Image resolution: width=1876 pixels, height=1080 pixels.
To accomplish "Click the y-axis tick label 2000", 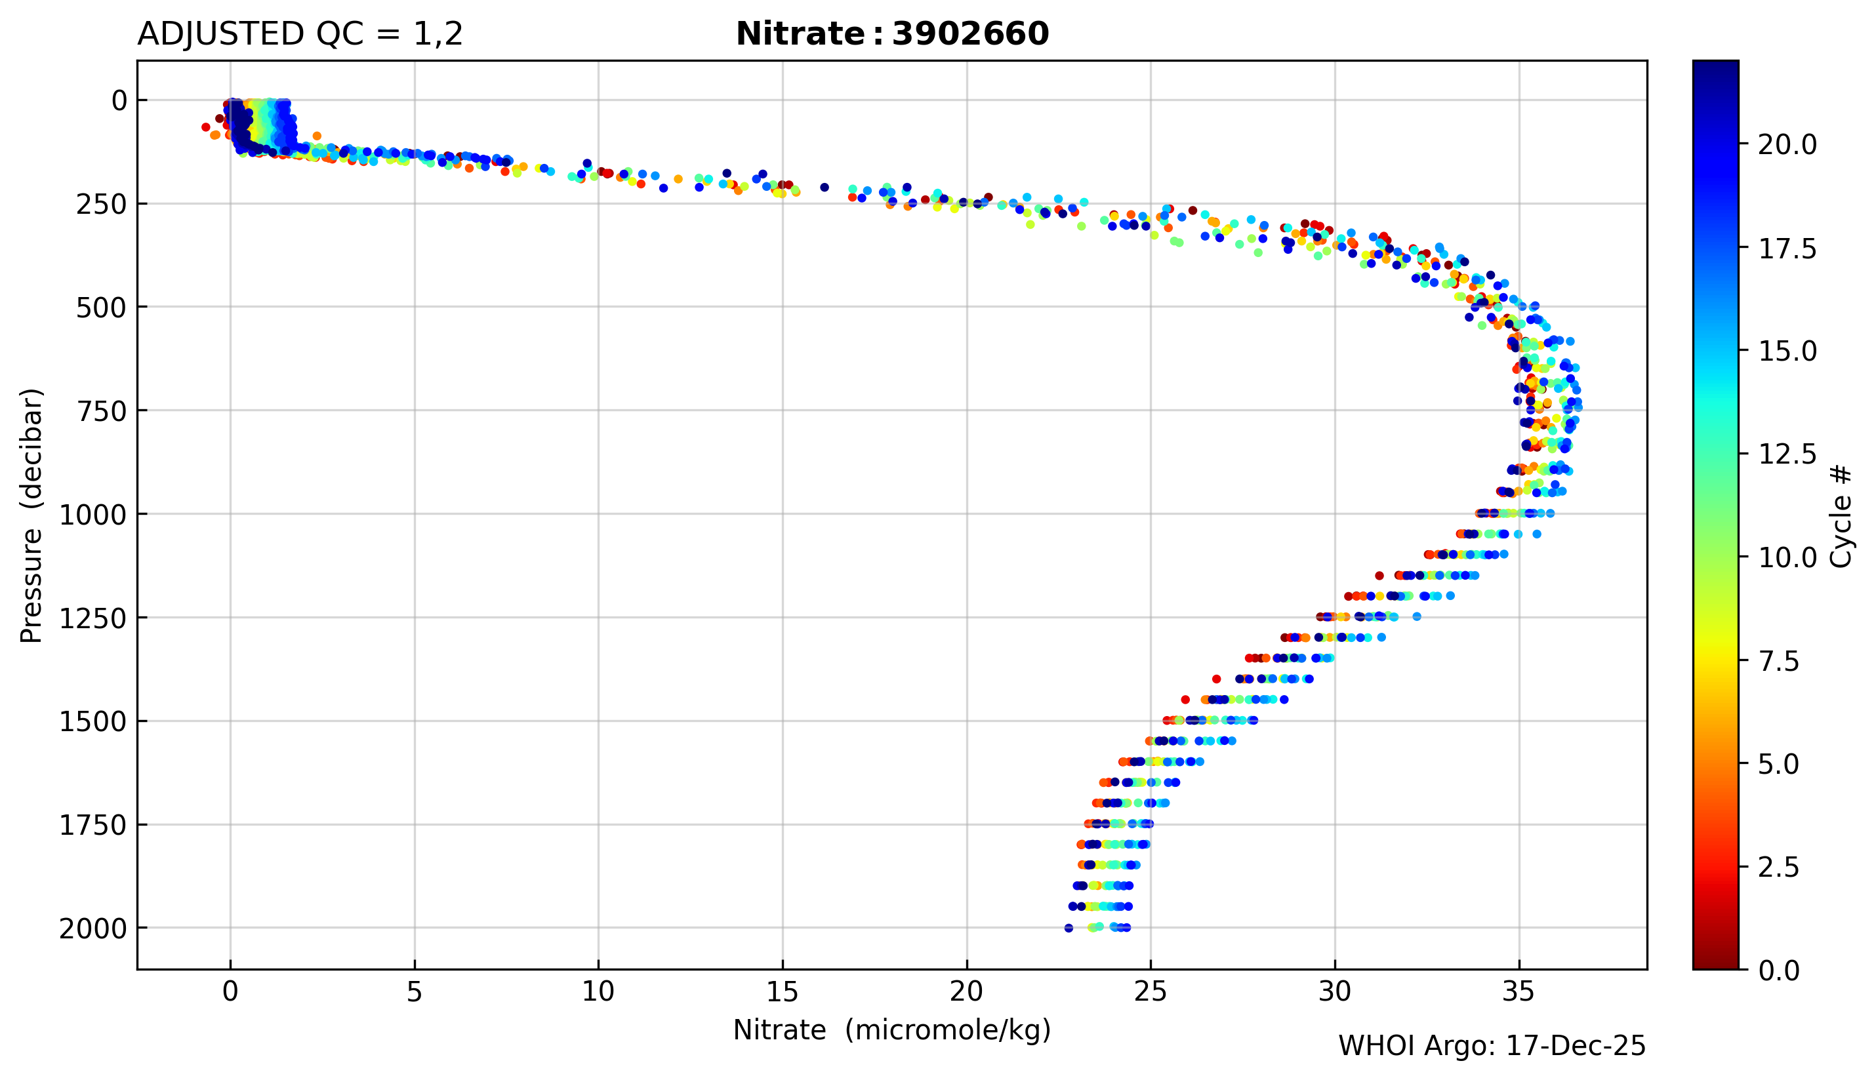I will pos(92,928).
